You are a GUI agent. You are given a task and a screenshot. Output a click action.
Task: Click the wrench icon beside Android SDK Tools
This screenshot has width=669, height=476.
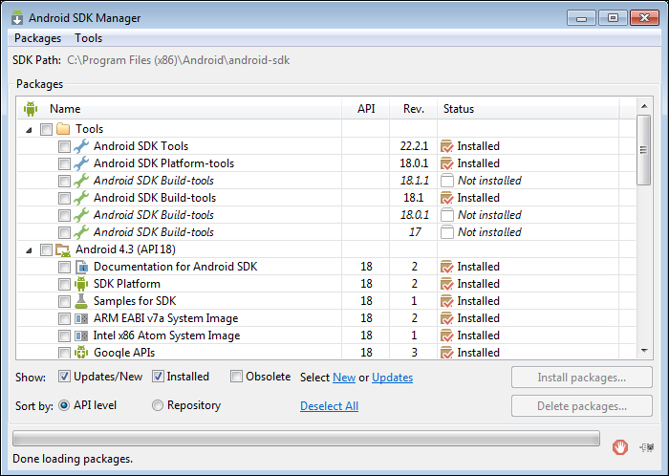click(81, 146)
